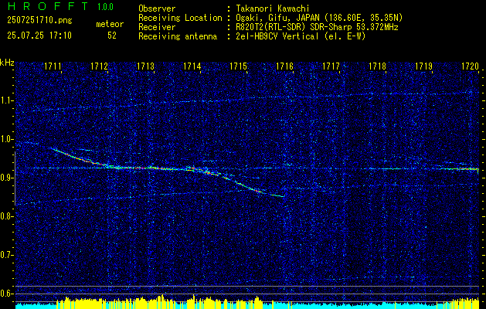The height and width of the screenshot is (309, 486).
Task: Click the meteor label
Action: tap(110, 24)
